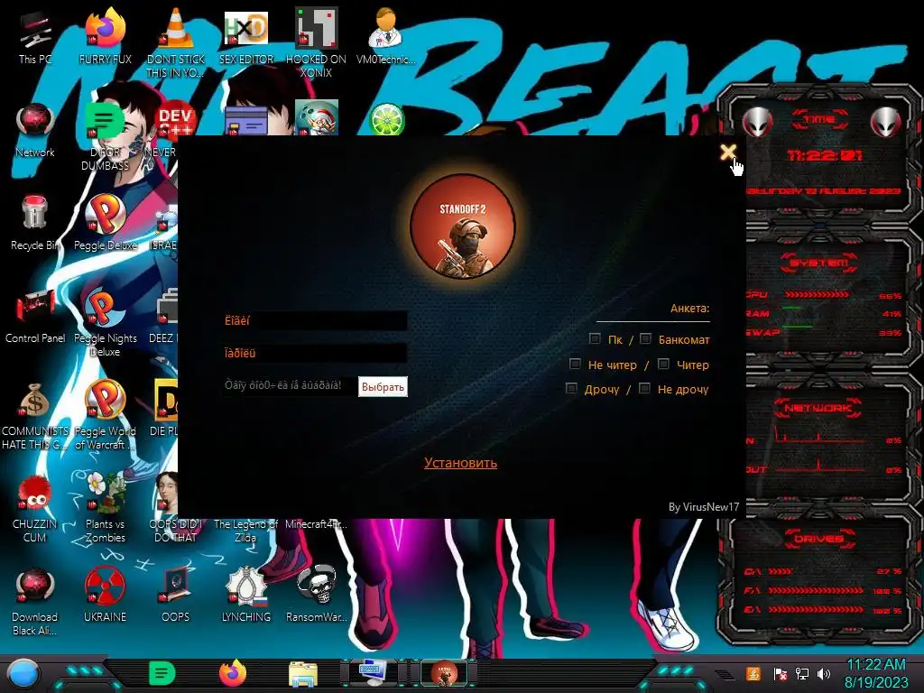Viewport: 924px width, 693px height.
Task: Open the green lime icon on desktop
Action: [386, 119]
